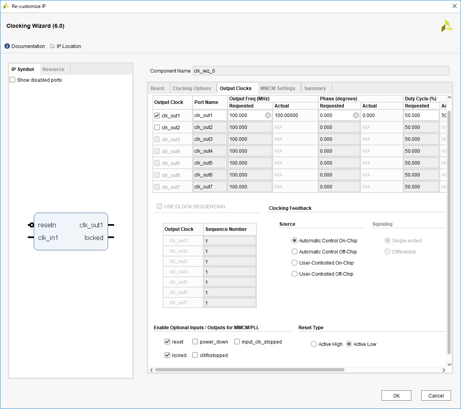Click the right arrow of horizontal scrollbar
This screenshot has width=461, height=409.
(x=444, y=370)
